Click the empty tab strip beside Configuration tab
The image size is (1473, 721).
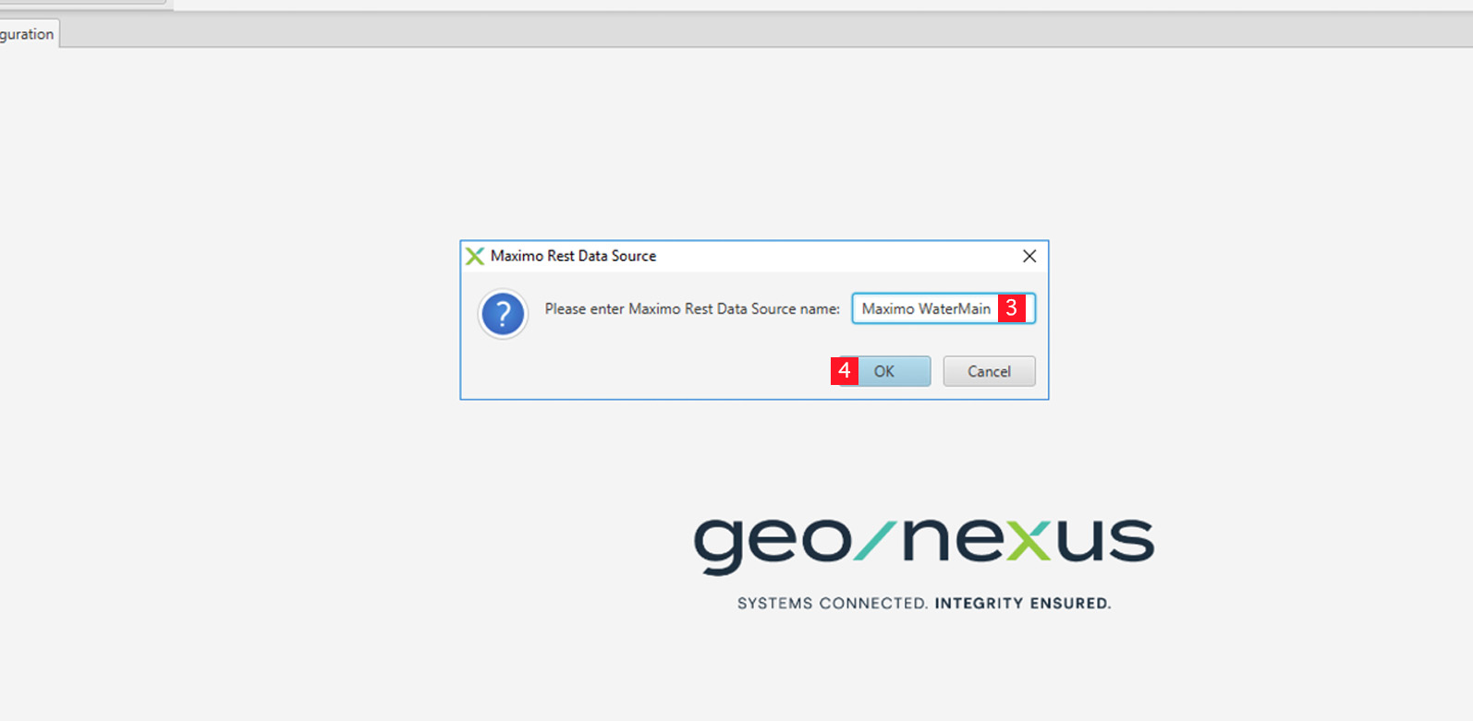(x=739, y=33)
